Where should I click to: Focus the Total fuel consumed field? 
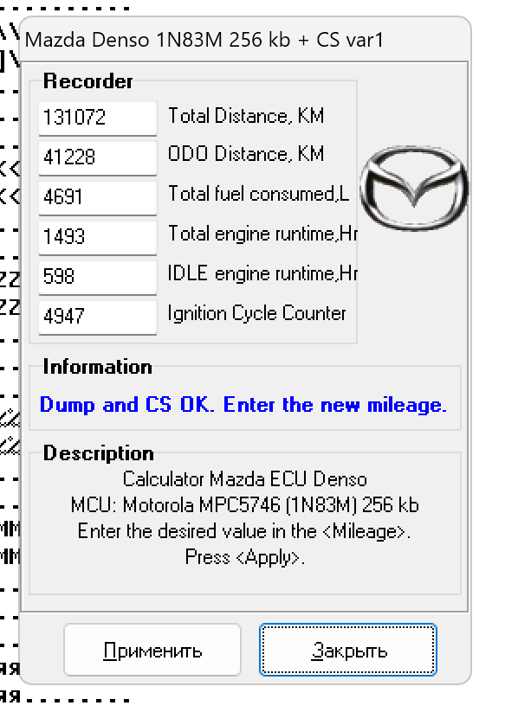click(x=98, y=197)
